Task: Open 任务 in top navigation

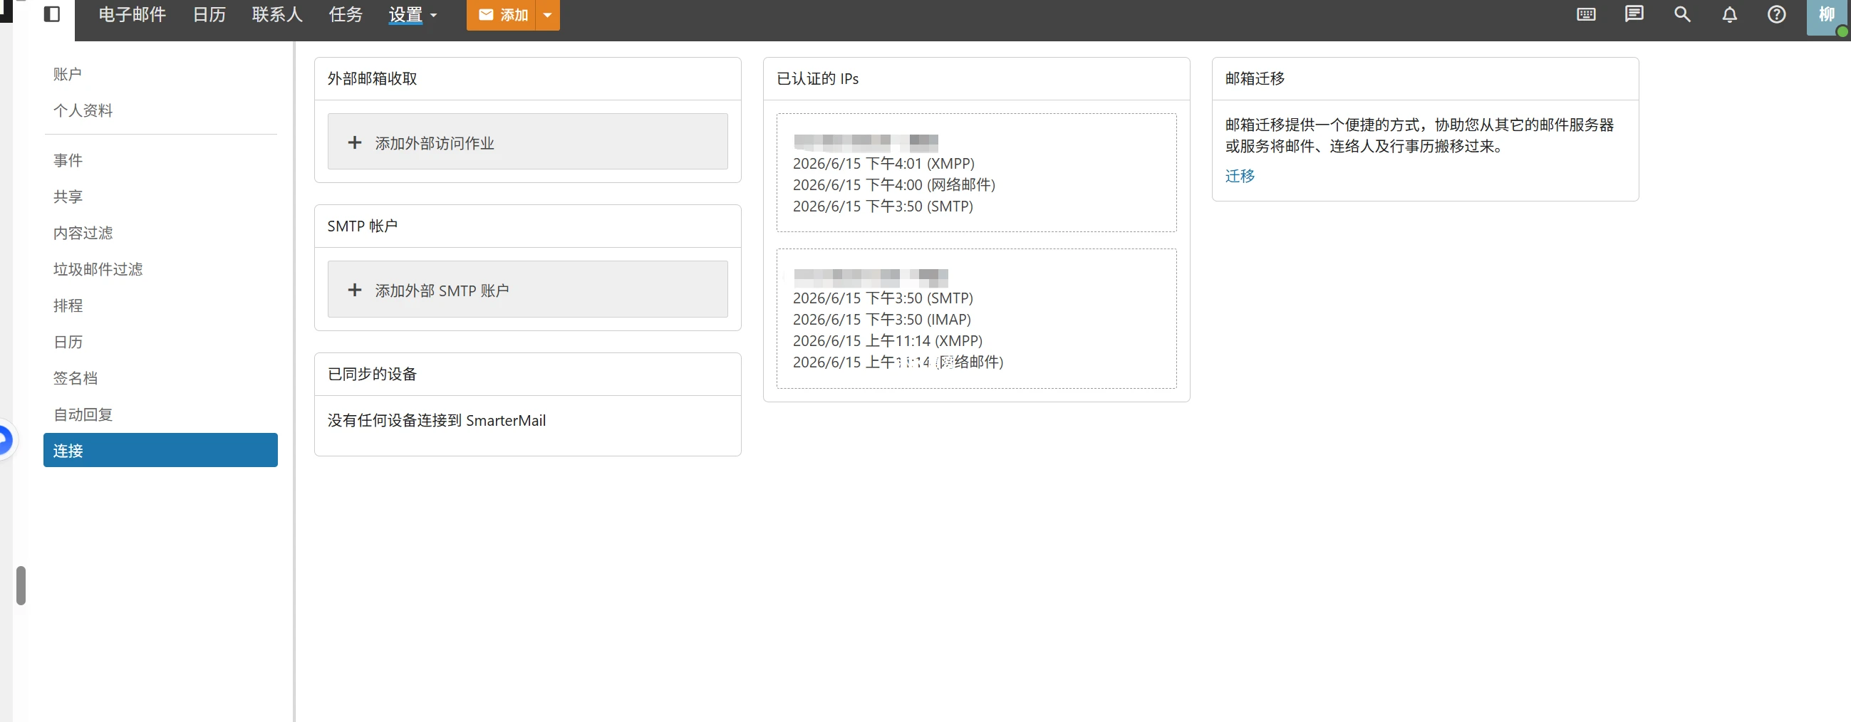Action: (x=346, y=14)
